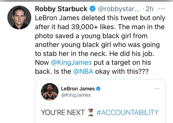Click the hourglass emoji in quoted tweet
Image resolution: width=173 pixels, height=123 pixels.
coord(90,112)
